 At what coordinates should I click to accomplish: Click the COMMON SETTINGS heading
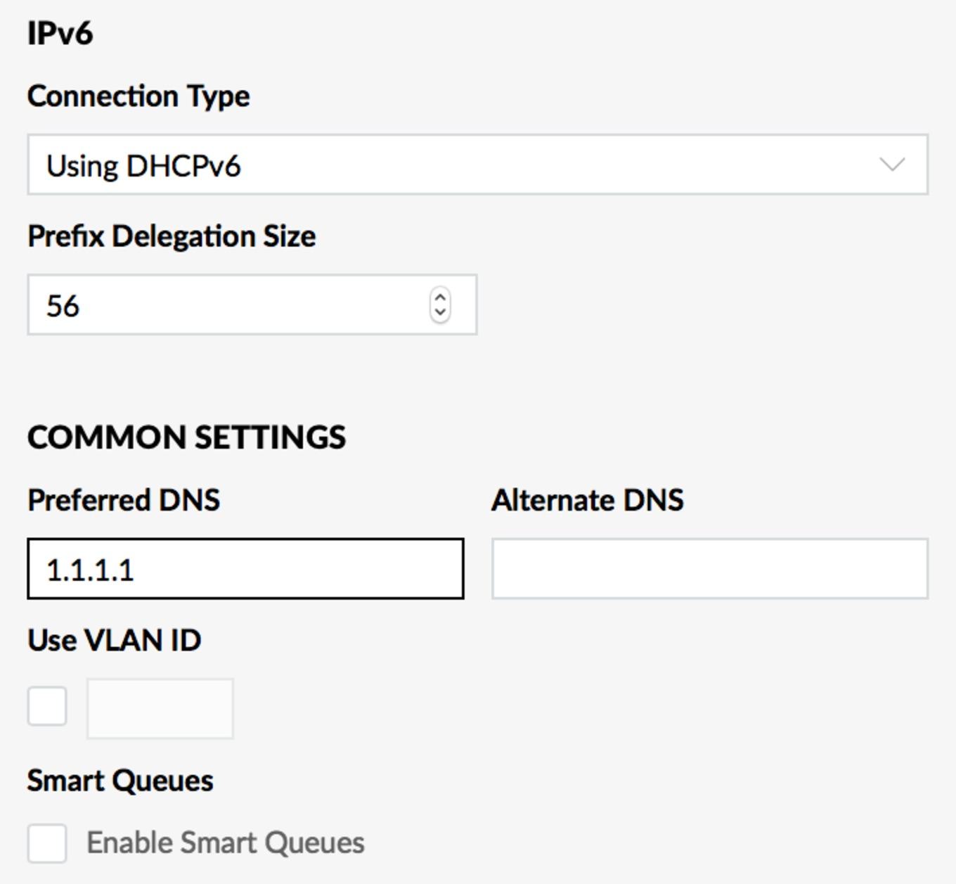[186, 437]
